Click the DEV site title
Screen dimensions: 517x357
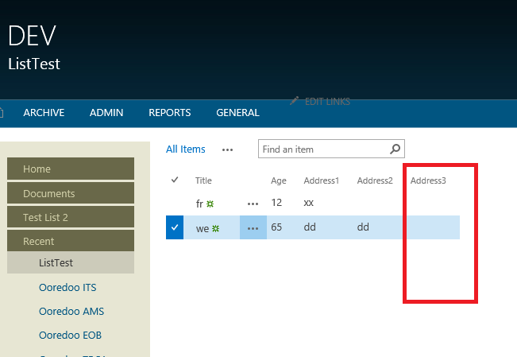pos(32,35)
